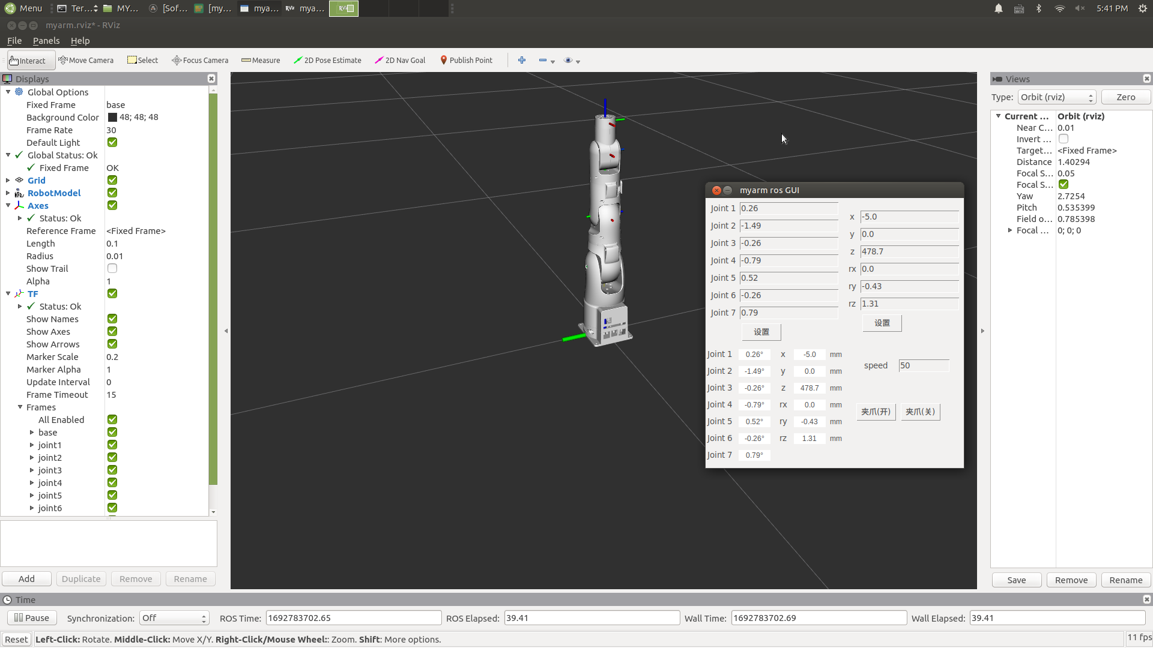Uncheck Show Names under TF
Viewport: 1153px width, 648px height.
(x=112, y=319)
